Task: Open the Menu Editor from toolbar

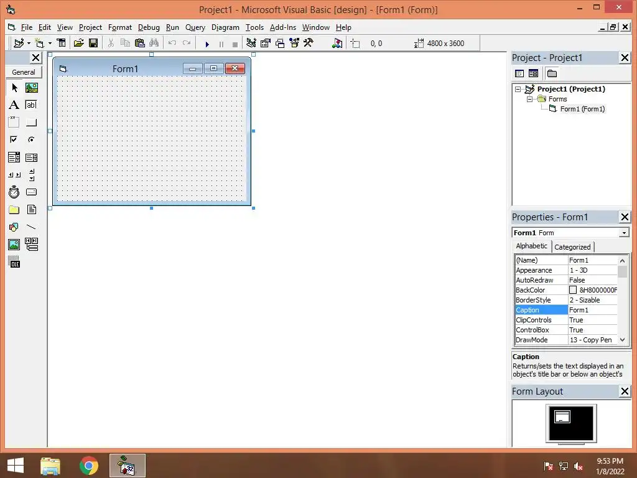Action: pyautogui.click(x=61, y=43)
